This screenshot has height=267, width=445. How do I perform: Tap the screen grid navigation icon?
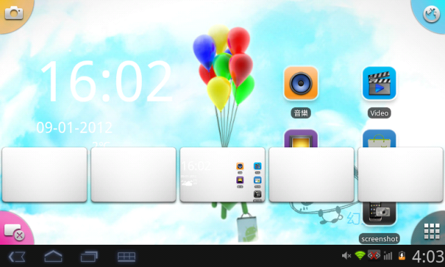(127, 257)
